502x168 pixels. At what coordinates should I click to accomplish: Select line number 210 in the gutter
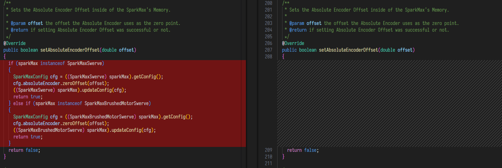(x=268, y=157)
